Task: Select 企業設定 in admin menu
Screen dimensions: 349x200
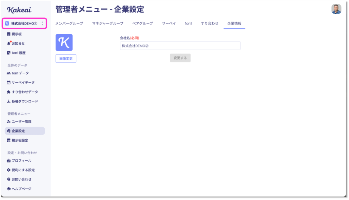Action: [x=25, y=131]
